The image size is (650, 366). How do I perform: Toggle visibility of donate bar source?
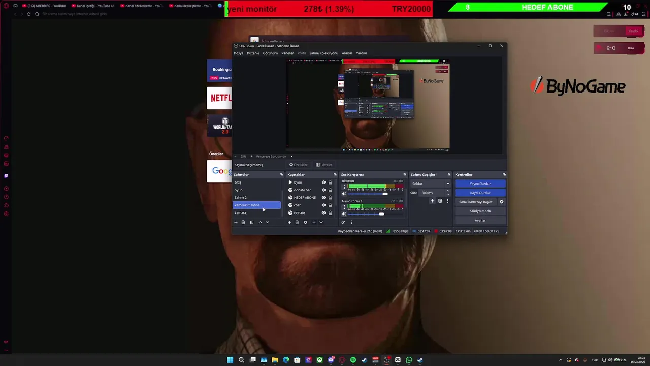point(323,190)
